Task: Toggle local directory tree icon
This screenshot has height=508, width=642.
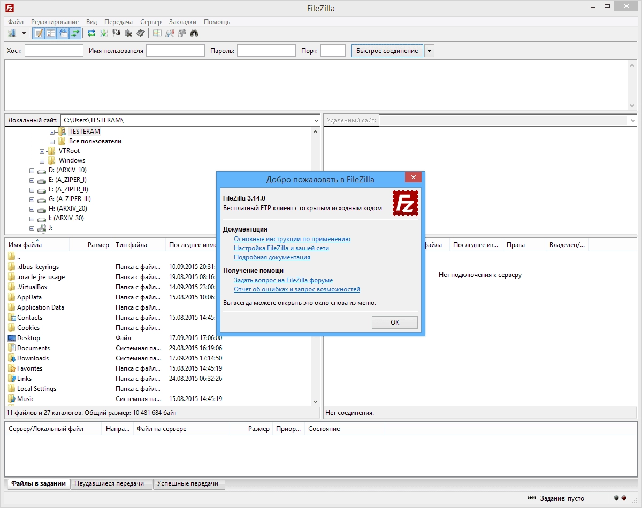Action: (51, 33)
